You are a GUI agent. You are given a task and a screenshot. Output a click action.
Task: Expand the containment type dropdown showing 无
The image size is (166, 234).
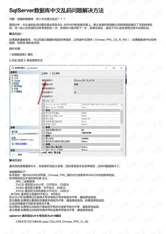coord(98,92)
